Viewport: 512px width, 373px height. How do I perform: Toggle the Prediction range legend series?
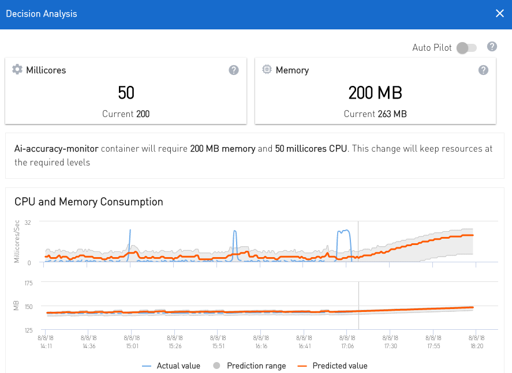256,366
